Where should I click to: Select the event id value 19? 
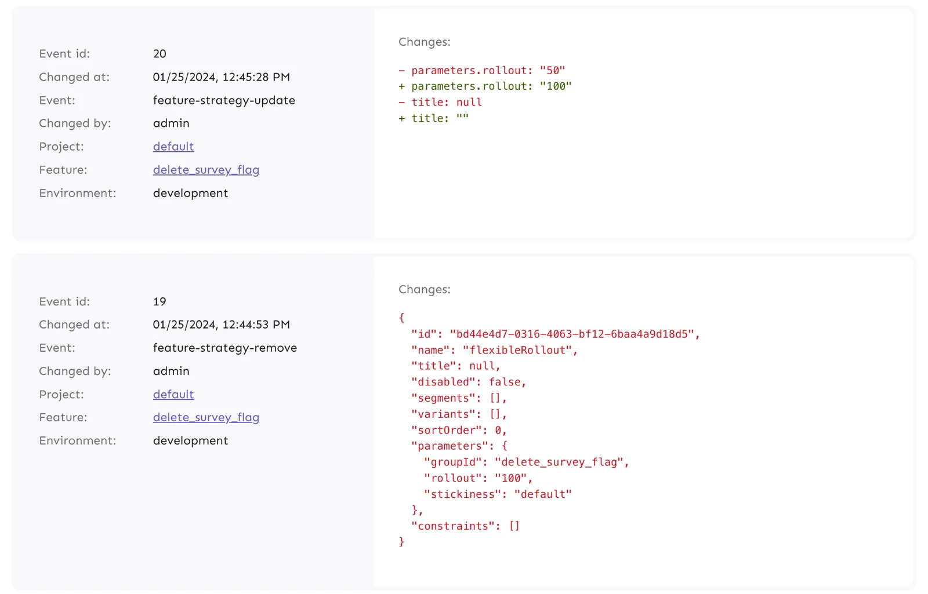click(x=159, y=301)
